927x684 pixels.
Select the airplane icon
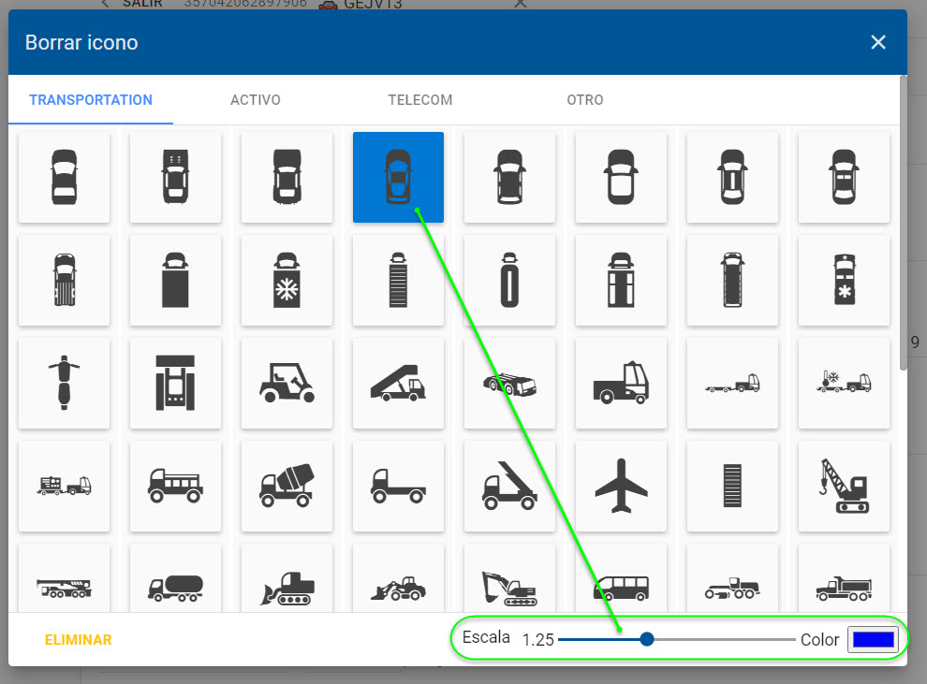pyautogui.click(x=621, y=486)
